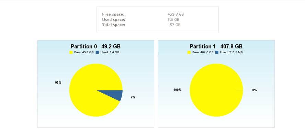This screenshot has height=136, width=305.
Task: Click the yellow Free swatch for Partition 1
Action: click(x=189, y=52)
